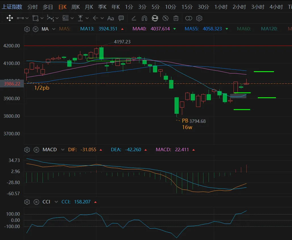The image size is (292, 240).
Task: Delete drawings with the trash icon
Action: [176, 18]
